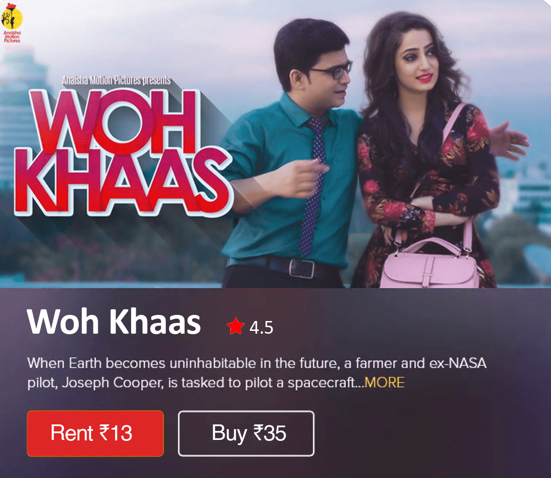This screenshot has height=478, width=551.
Task: Expand the description with the MORE link
Action: (x=384, y=382)
